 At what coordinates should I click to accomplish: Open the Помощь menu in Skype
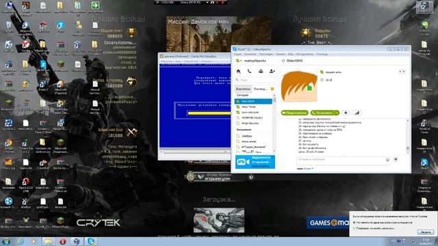(x=322, y=54)
